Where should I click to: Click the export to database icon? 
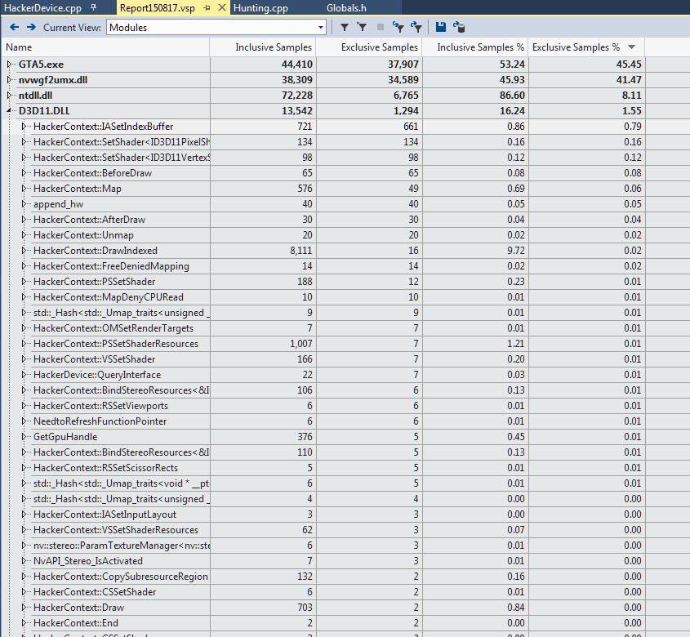[x=459, y=27]
